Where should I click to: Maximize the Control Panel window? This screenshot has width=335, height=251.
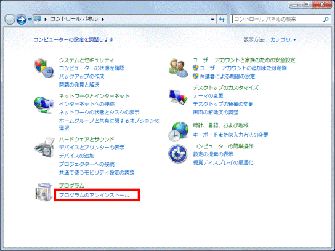pos(307,4)
